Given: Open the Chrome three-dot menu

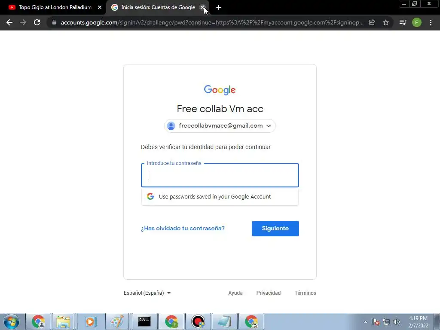Looking at the screenshot, I should click(431, 22).
